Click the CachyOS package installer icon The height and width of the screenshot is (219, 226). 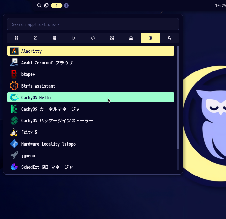[14, 121]
